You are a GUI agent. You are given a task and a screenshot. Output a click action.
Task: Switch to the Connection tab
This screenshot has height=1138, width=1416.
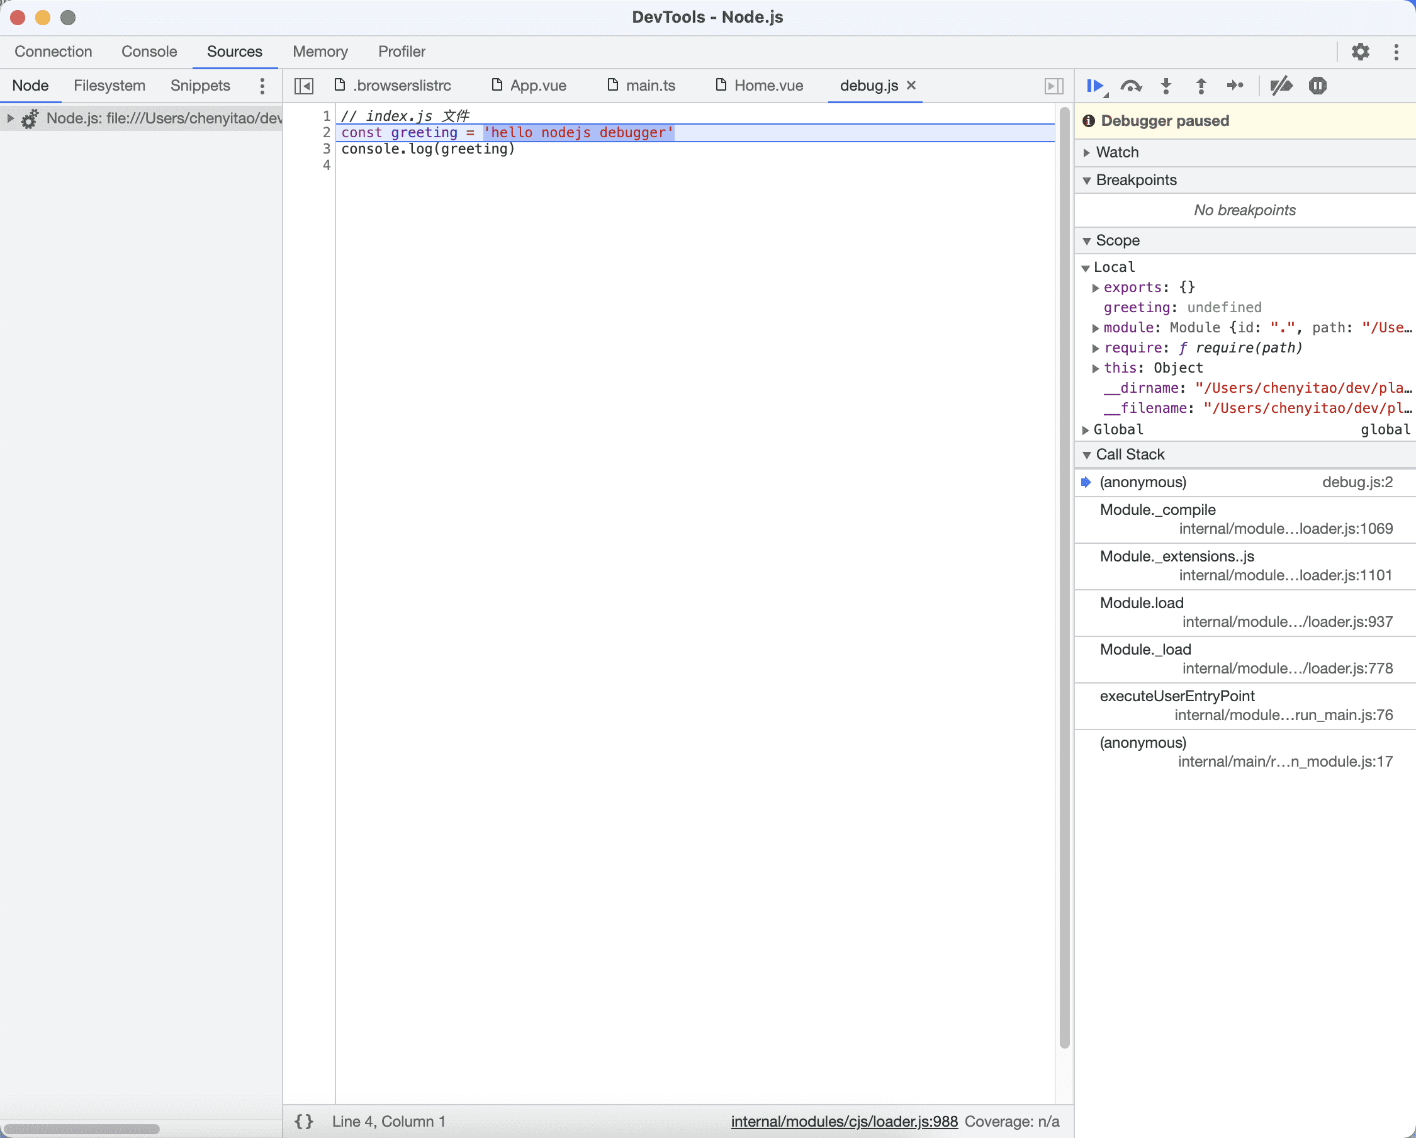53,52
